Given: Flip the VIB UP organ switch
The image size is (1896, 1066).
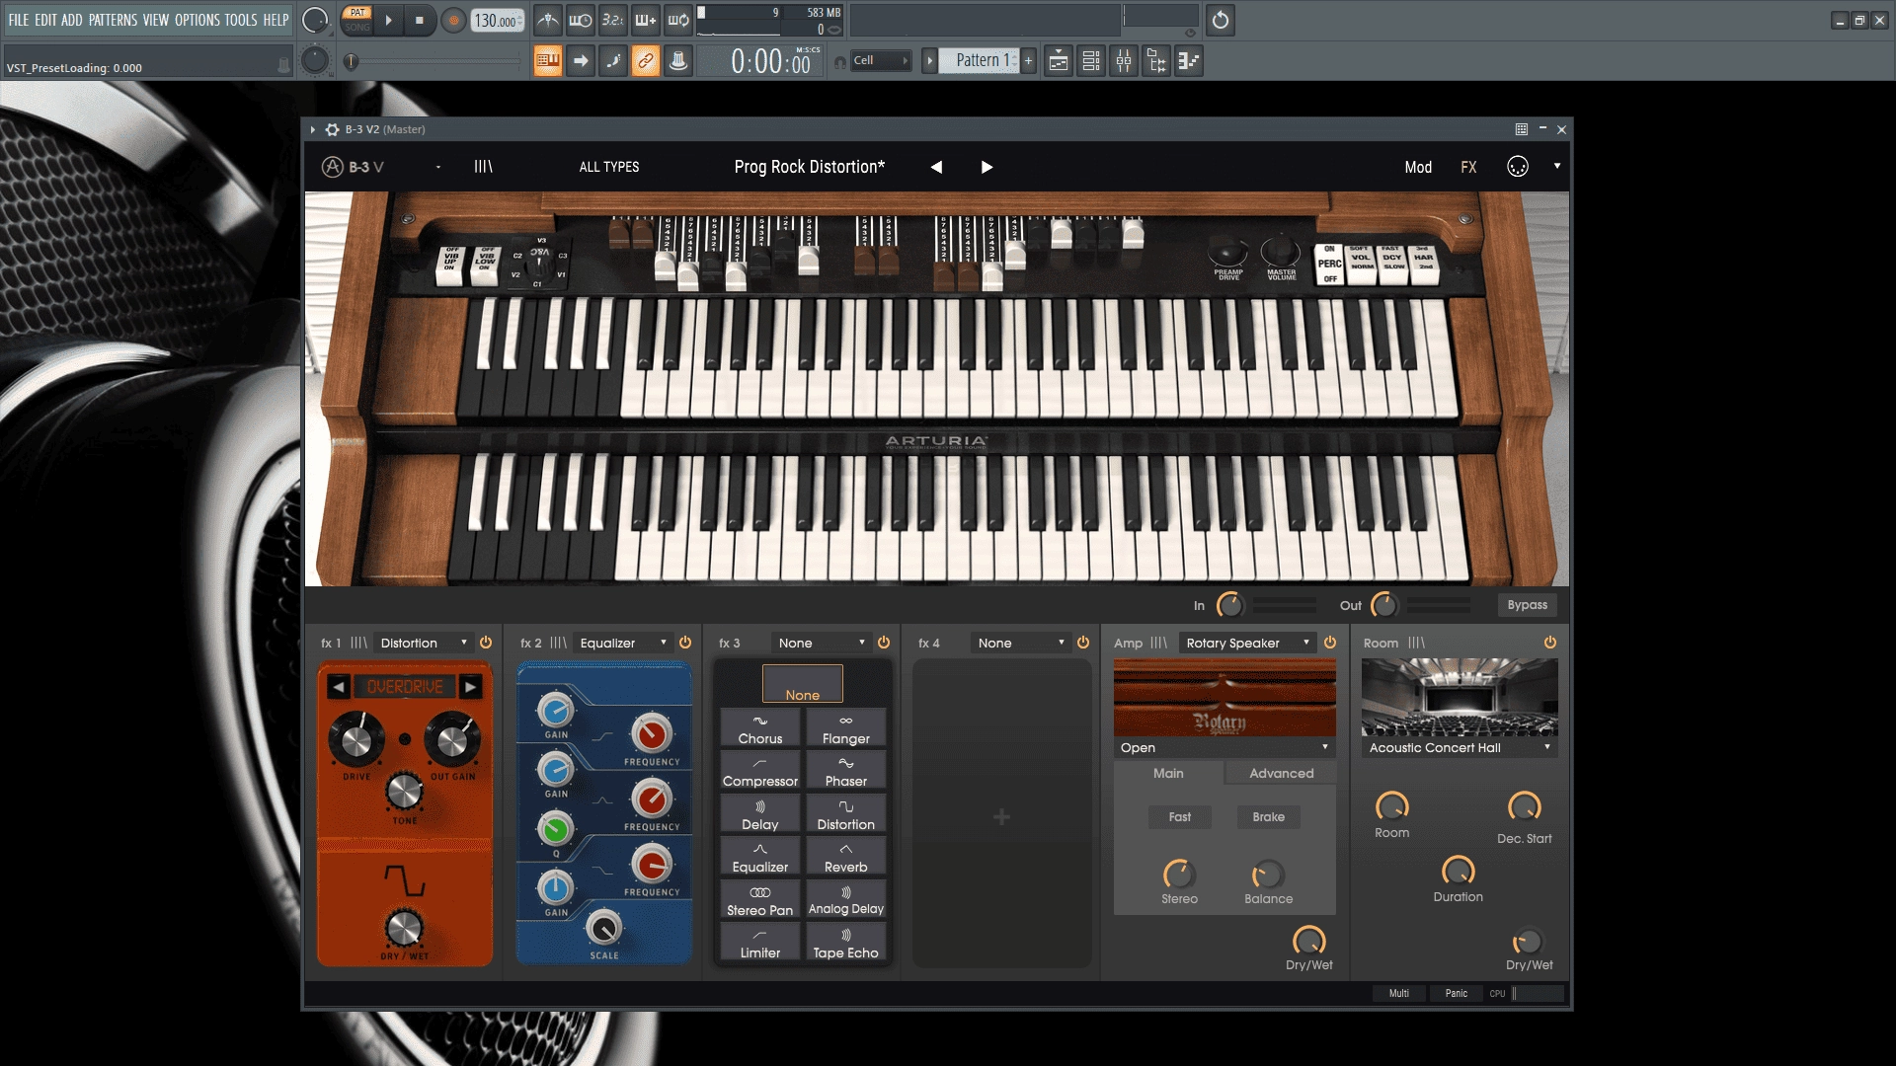Looking at the screenshot, I should (450, 265).
